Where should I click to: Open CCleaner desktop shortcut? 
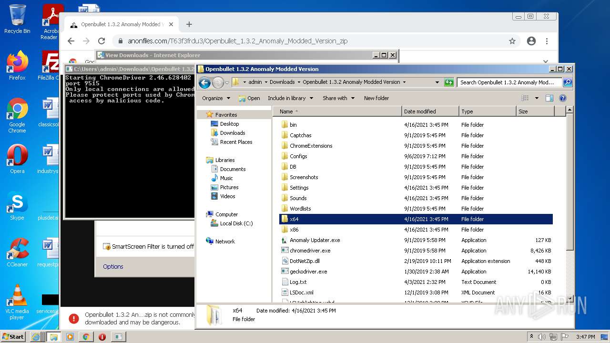pyautogui.click(x=17, y=252)
